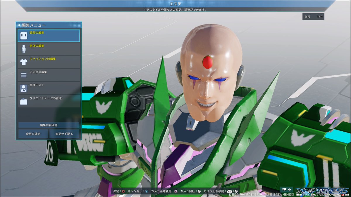Confirm changes with 変更を確定
Screen dimensions: 351x197
point(33,134)
